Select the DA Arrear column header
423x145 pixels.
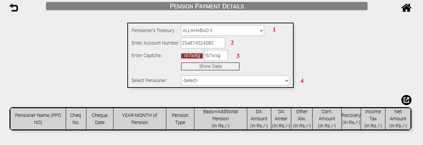coord(281,119)
